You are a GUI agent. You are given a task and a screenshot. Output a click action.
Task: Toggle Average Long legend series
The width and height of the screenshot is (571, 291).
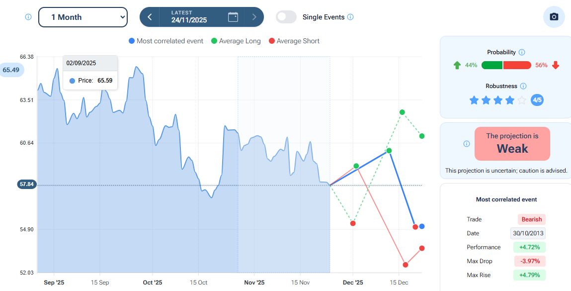point(236,41)
